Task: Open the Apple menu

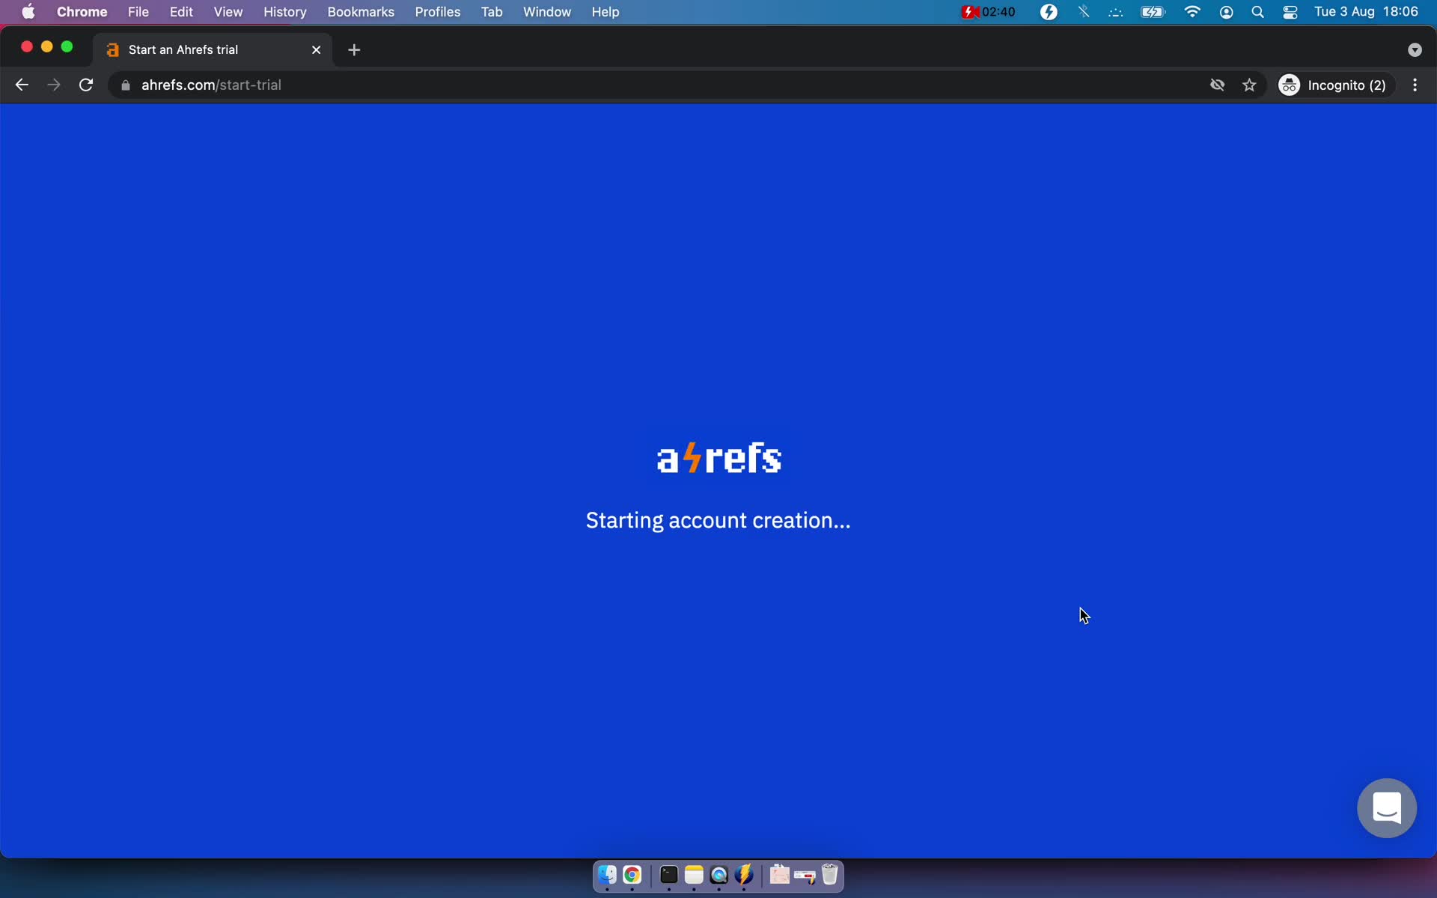Action: point(28,12)
